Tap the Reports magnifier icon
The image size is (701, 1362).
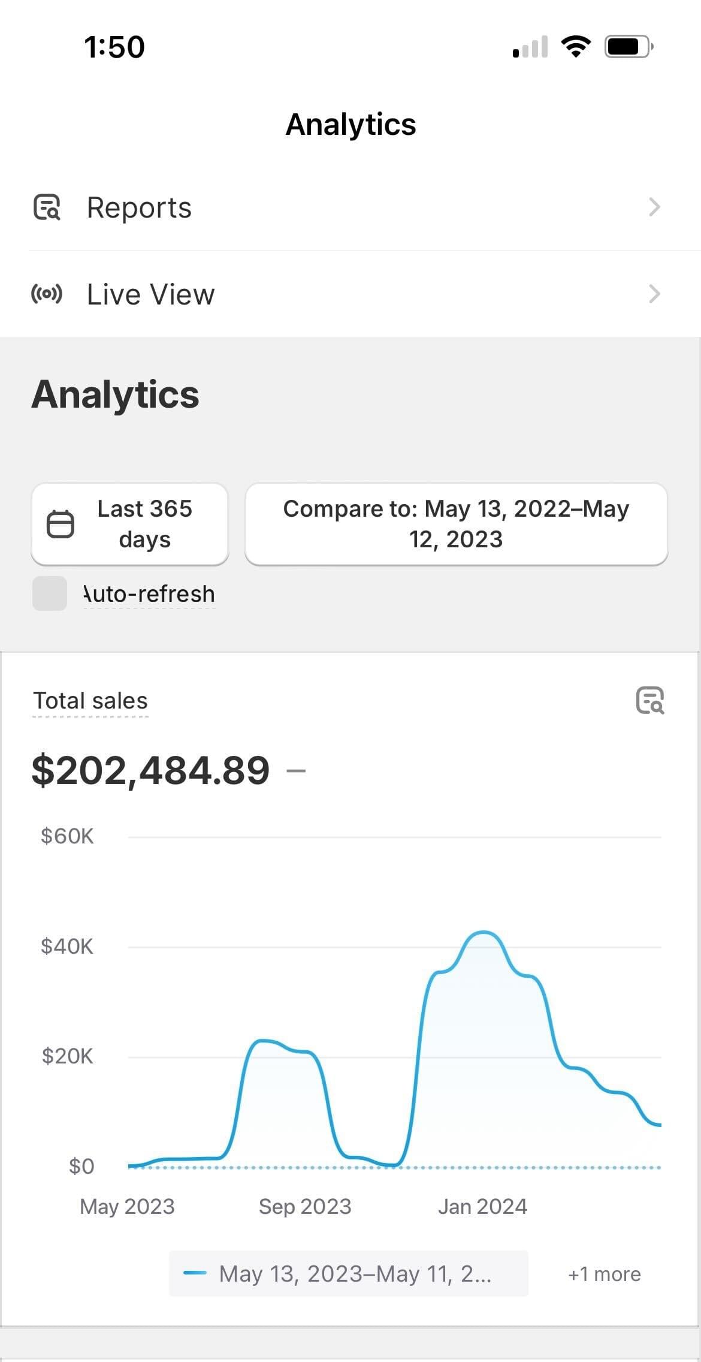click(x=47, y=207)
